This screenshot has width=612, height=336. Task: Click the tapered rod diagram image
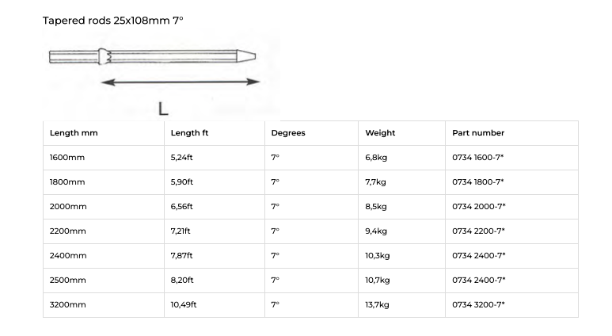[162, 74]
